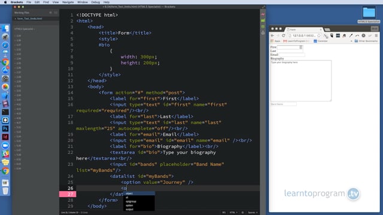Open the Navigate menu
This screenshot has height=215, width=383.
click(68, 2)
